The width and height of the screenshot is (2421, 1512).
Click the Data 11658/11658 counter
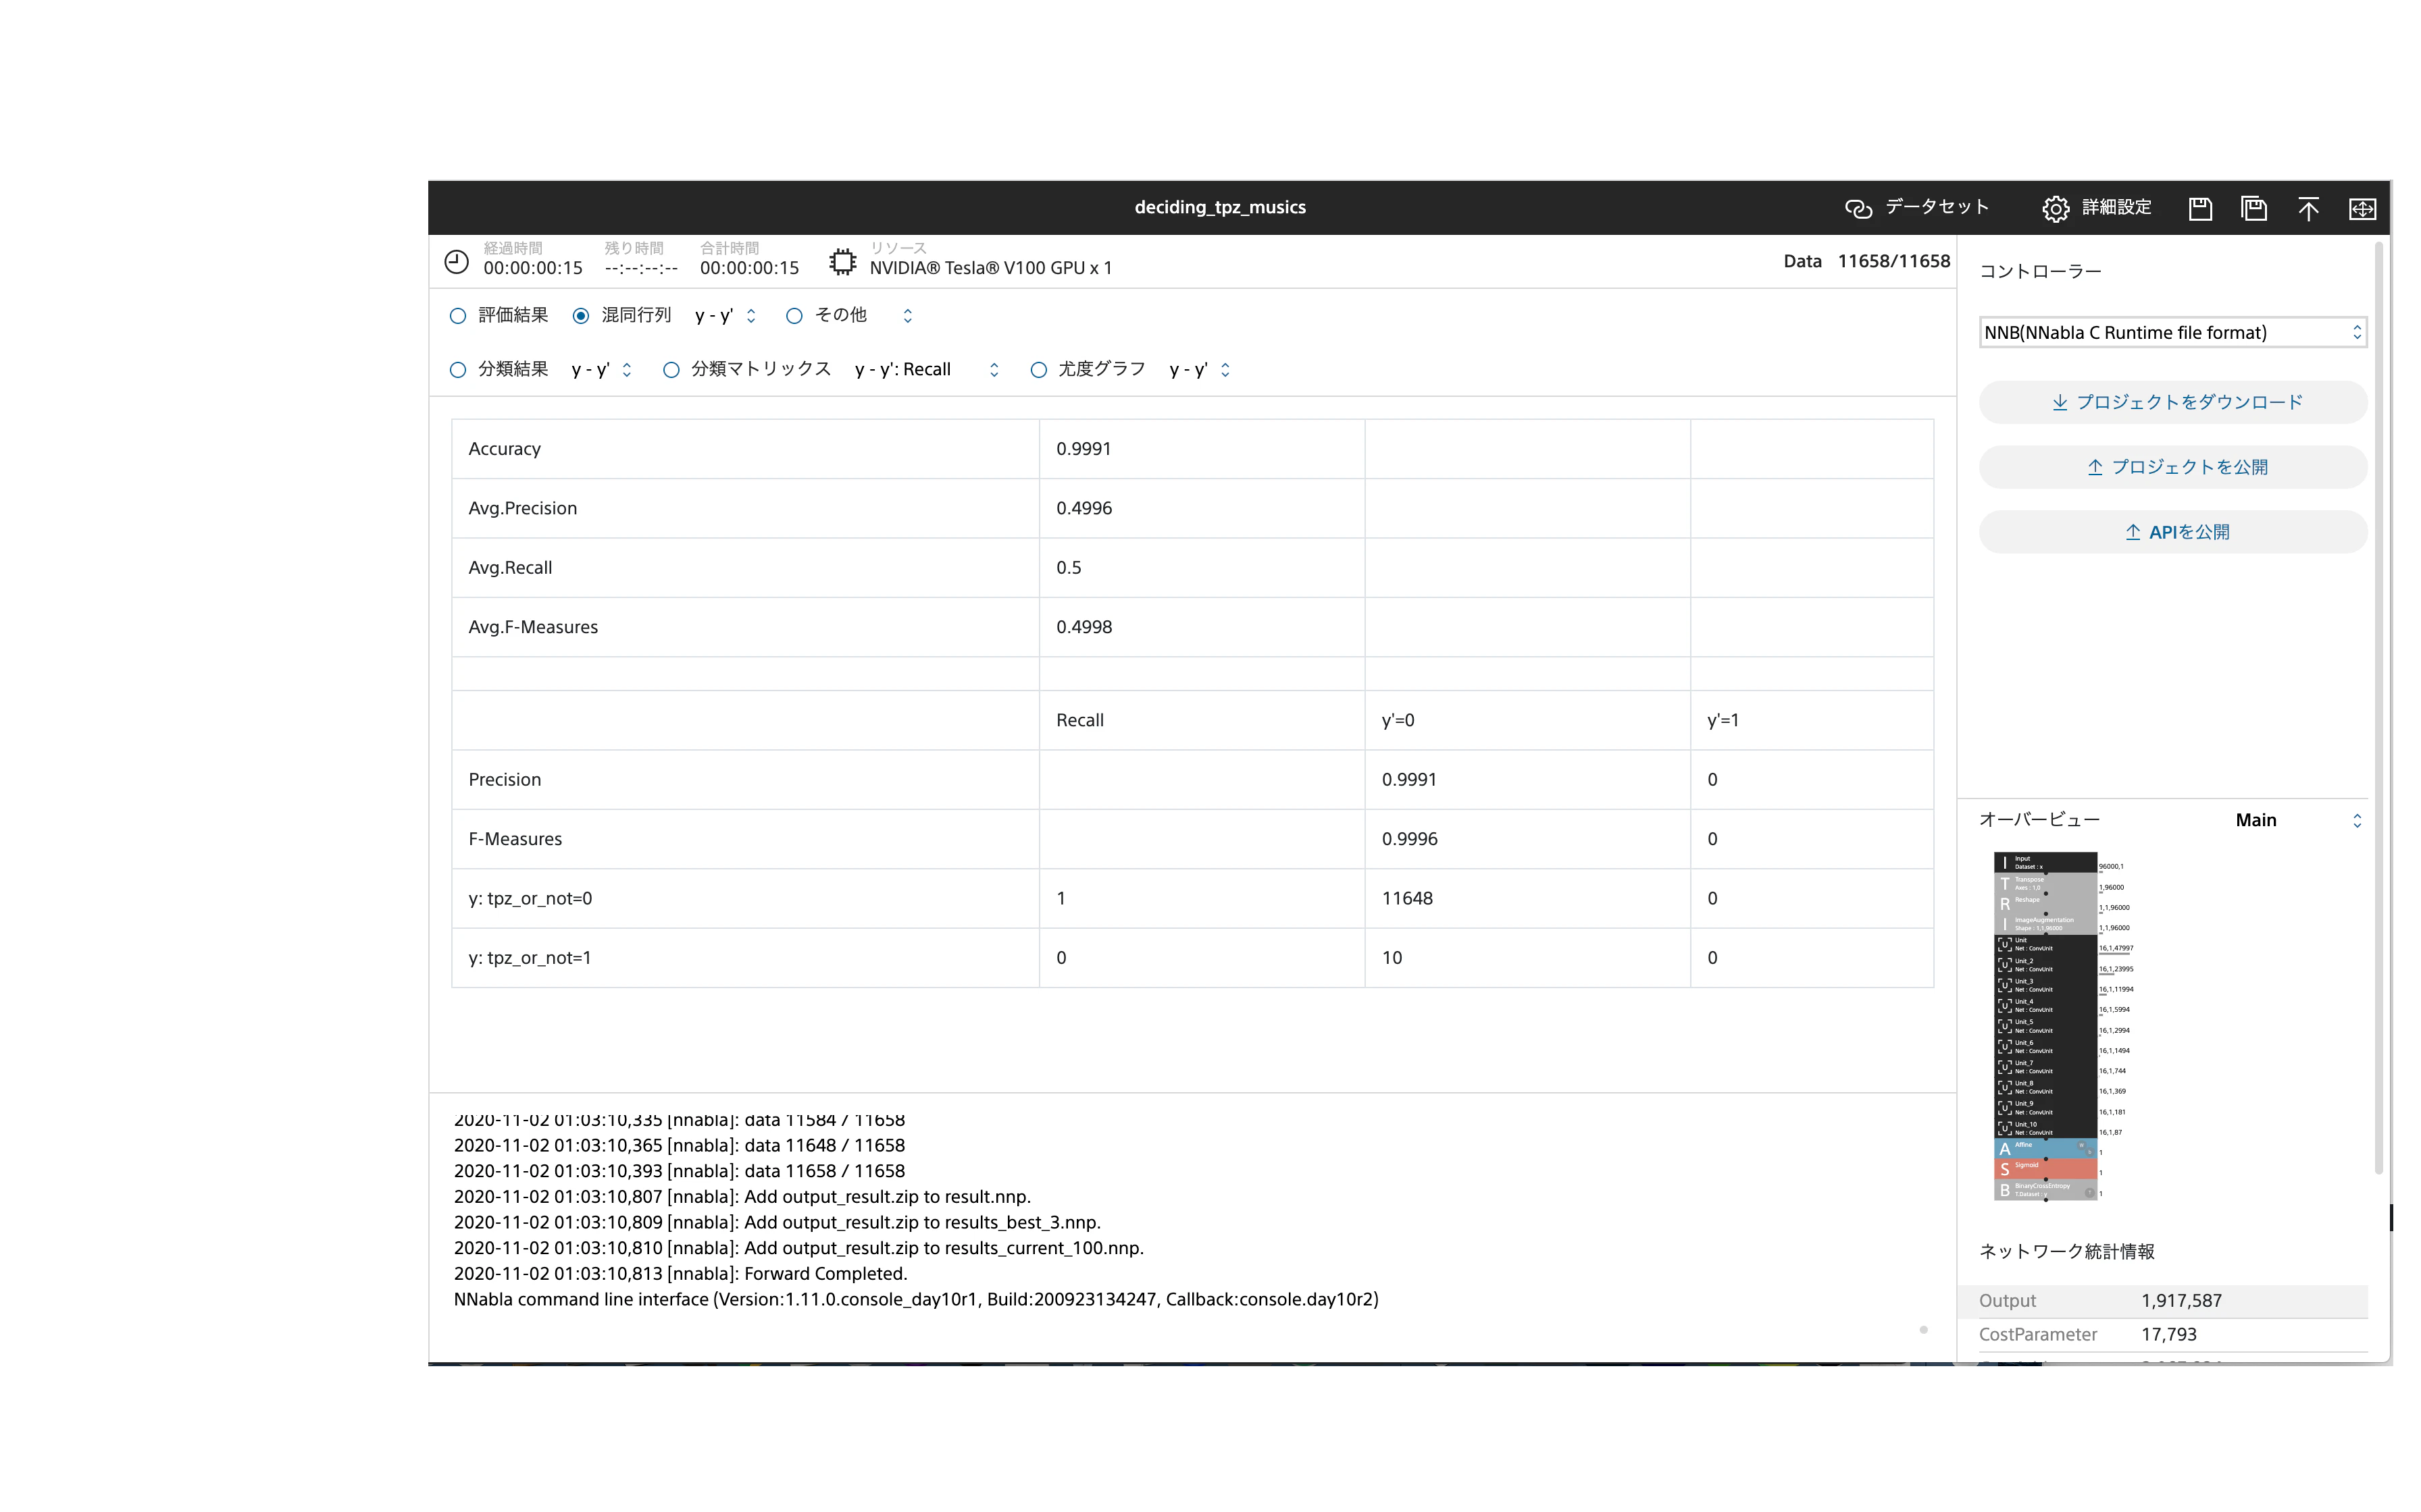(1866, 261)
